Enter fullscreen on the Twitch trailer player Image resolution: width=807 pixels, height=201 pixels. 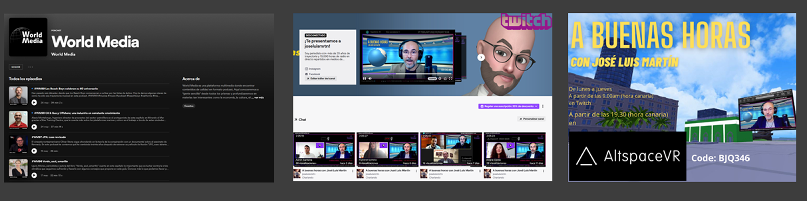(450, 79)
